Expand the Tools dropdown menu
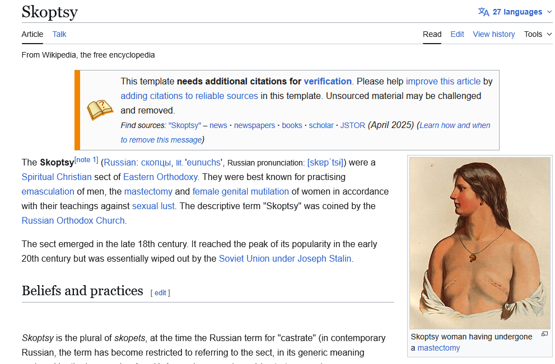Image resolution: width=555 pixels, height=364 pixels. coord(538,34)
